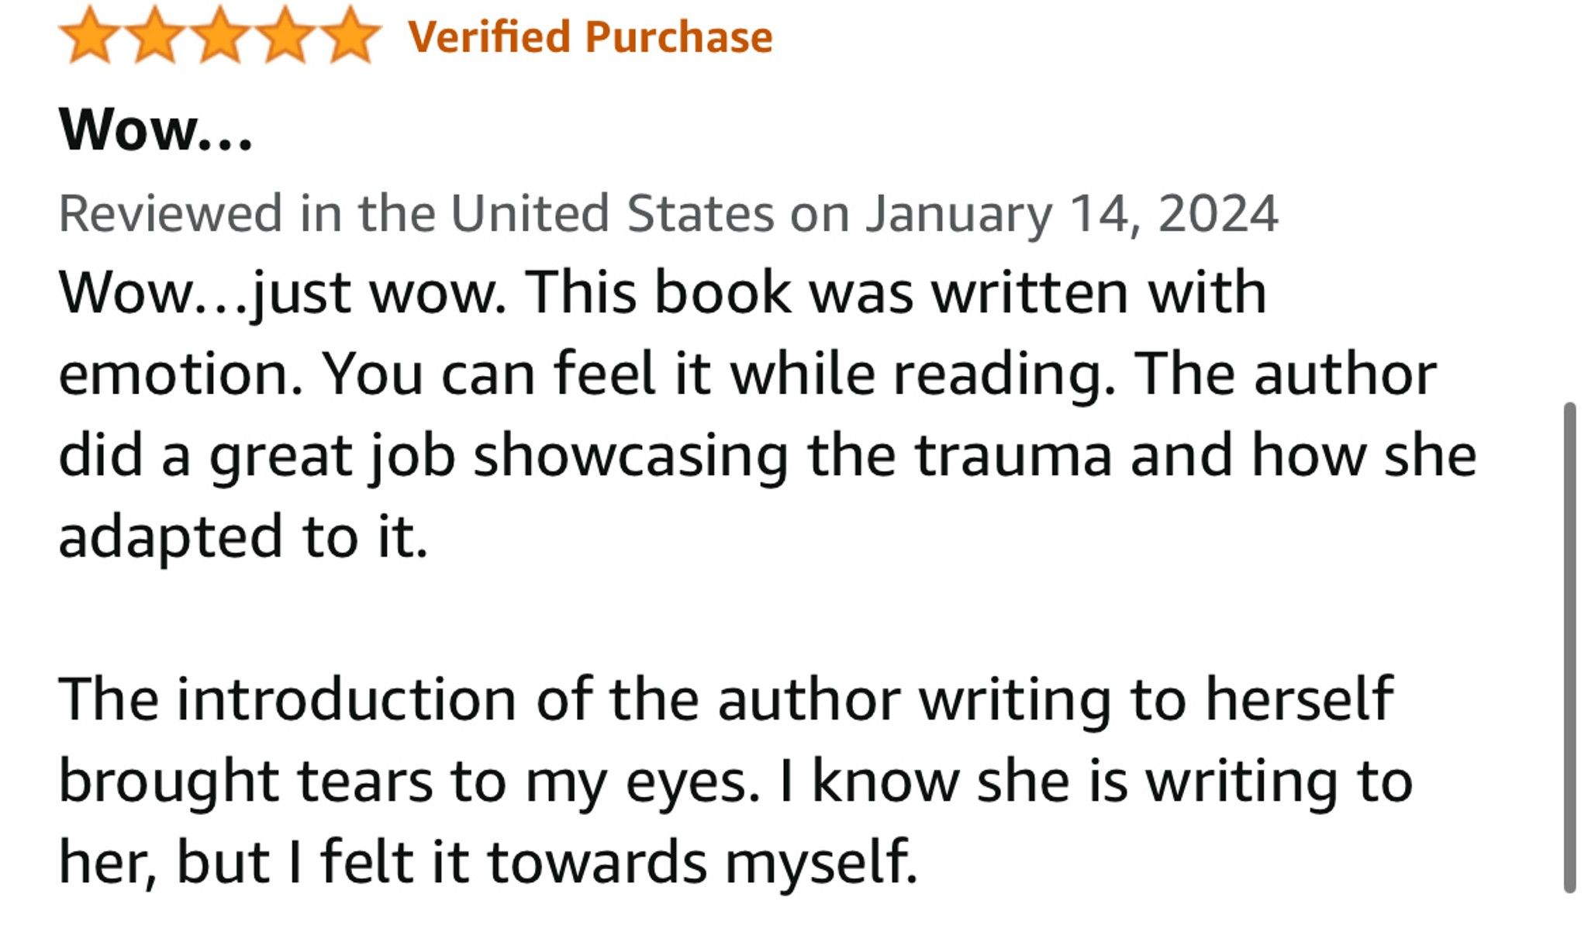
Task: Click the second orange rating star
Action: pos(155,36)
